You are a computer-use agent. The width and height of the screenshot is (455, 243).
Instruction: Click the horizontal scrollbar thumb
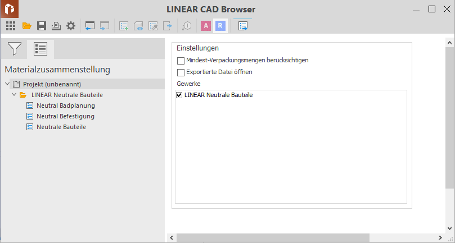273,238
